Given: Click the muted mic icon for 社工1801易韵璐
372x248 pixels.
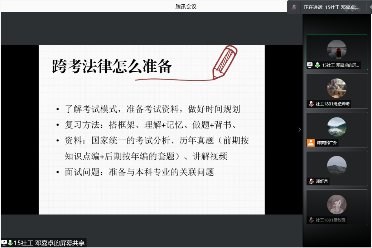Looking at the screenshot, I should point(311,220).
